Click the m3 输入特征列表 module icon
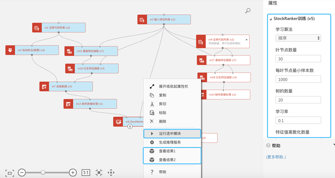The width and height of the screenshot is (335, 178). (142, 20)
